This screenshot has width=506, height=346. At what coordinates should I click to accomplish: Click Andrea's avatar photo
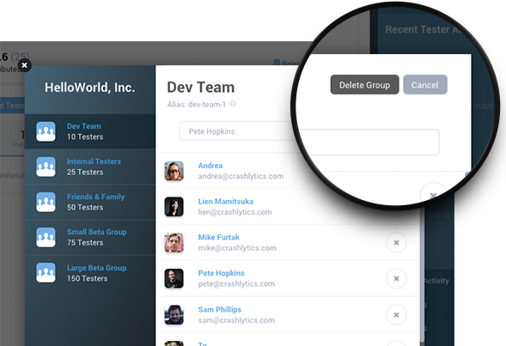click(x=174, y=171)
